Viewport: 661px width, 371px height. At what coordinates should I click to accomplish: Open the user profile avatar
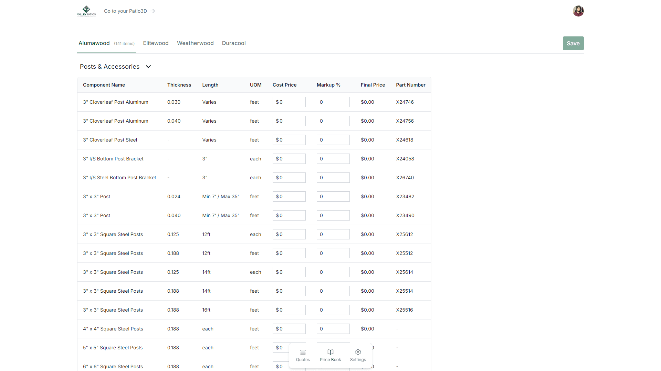578,11
